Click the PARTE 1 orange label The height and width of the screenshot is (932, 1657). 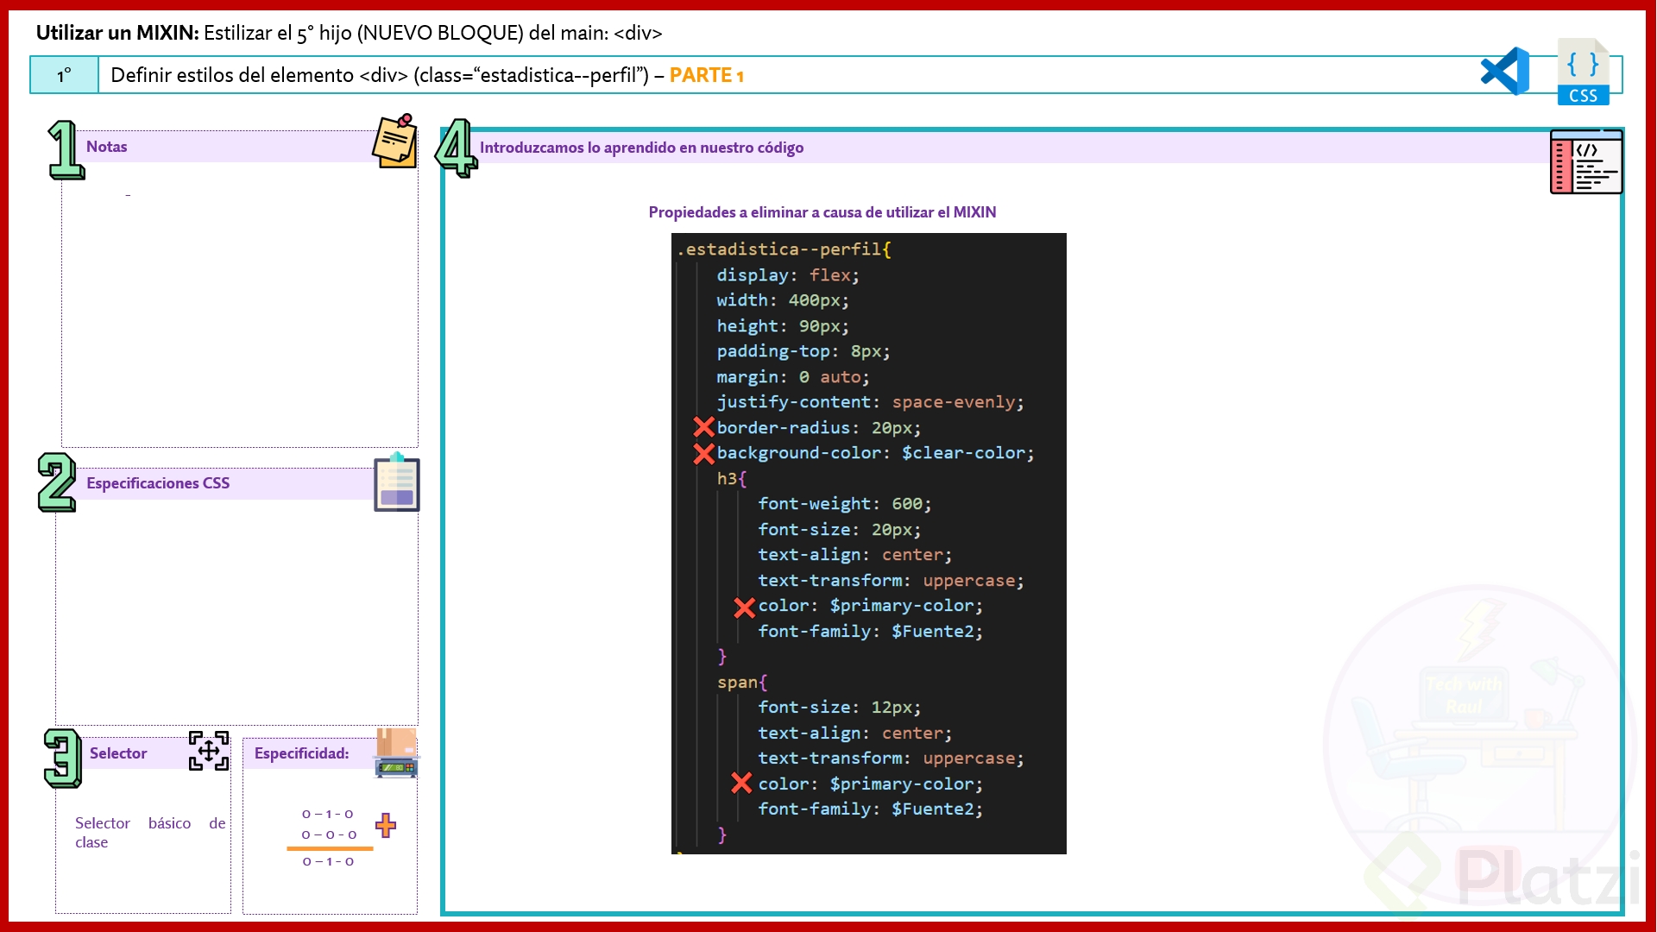(706, 76)
